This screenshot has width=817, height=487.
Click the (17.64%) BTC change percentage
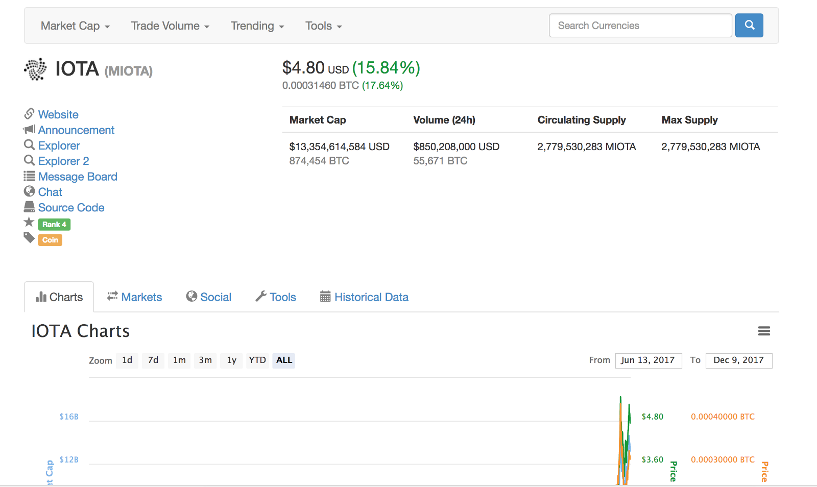point(382,85)
